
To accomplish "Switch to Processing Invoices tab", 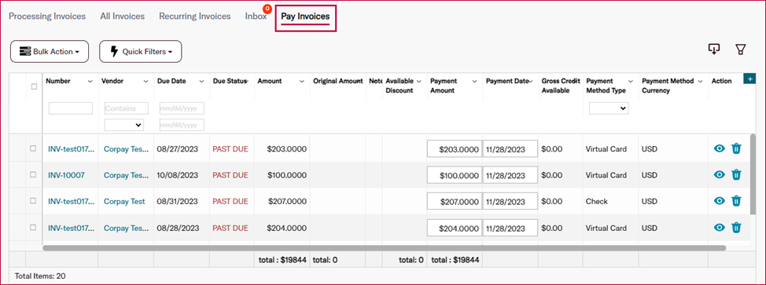I will click(47, 16).
